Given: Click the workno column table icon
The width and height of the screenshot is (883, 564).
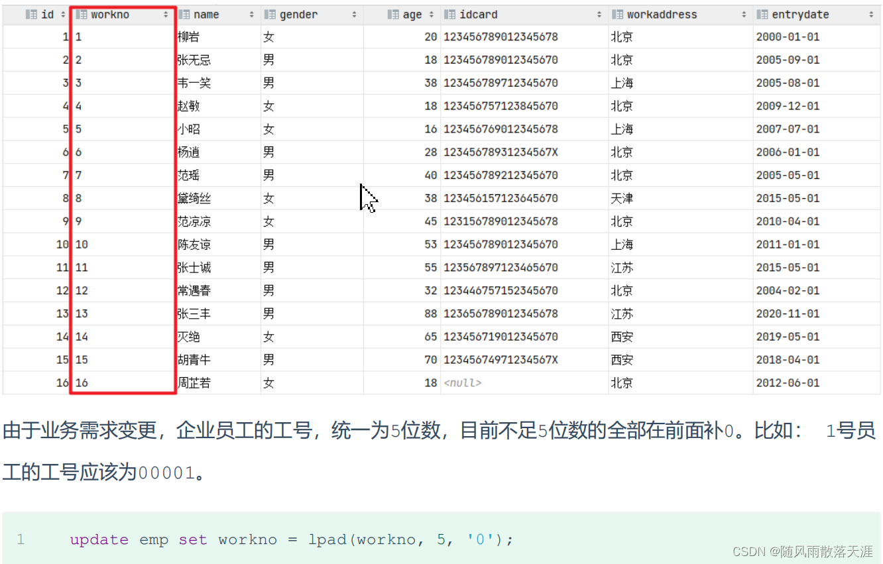Looking at the screenshot, I should pos(82,15).
